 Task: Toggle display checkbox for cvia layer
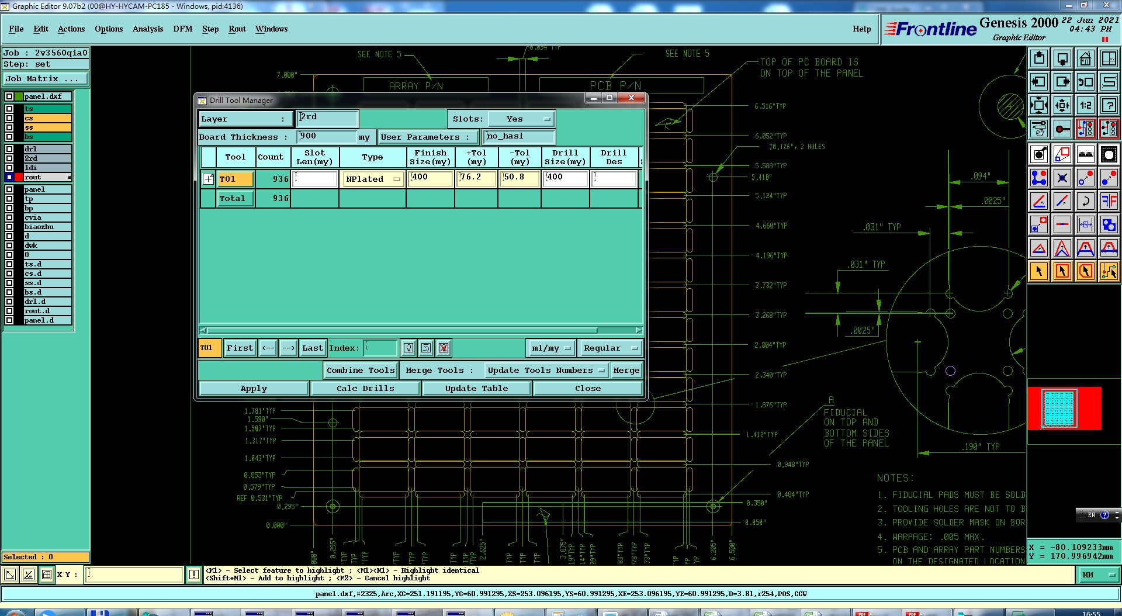coord(9,217)
